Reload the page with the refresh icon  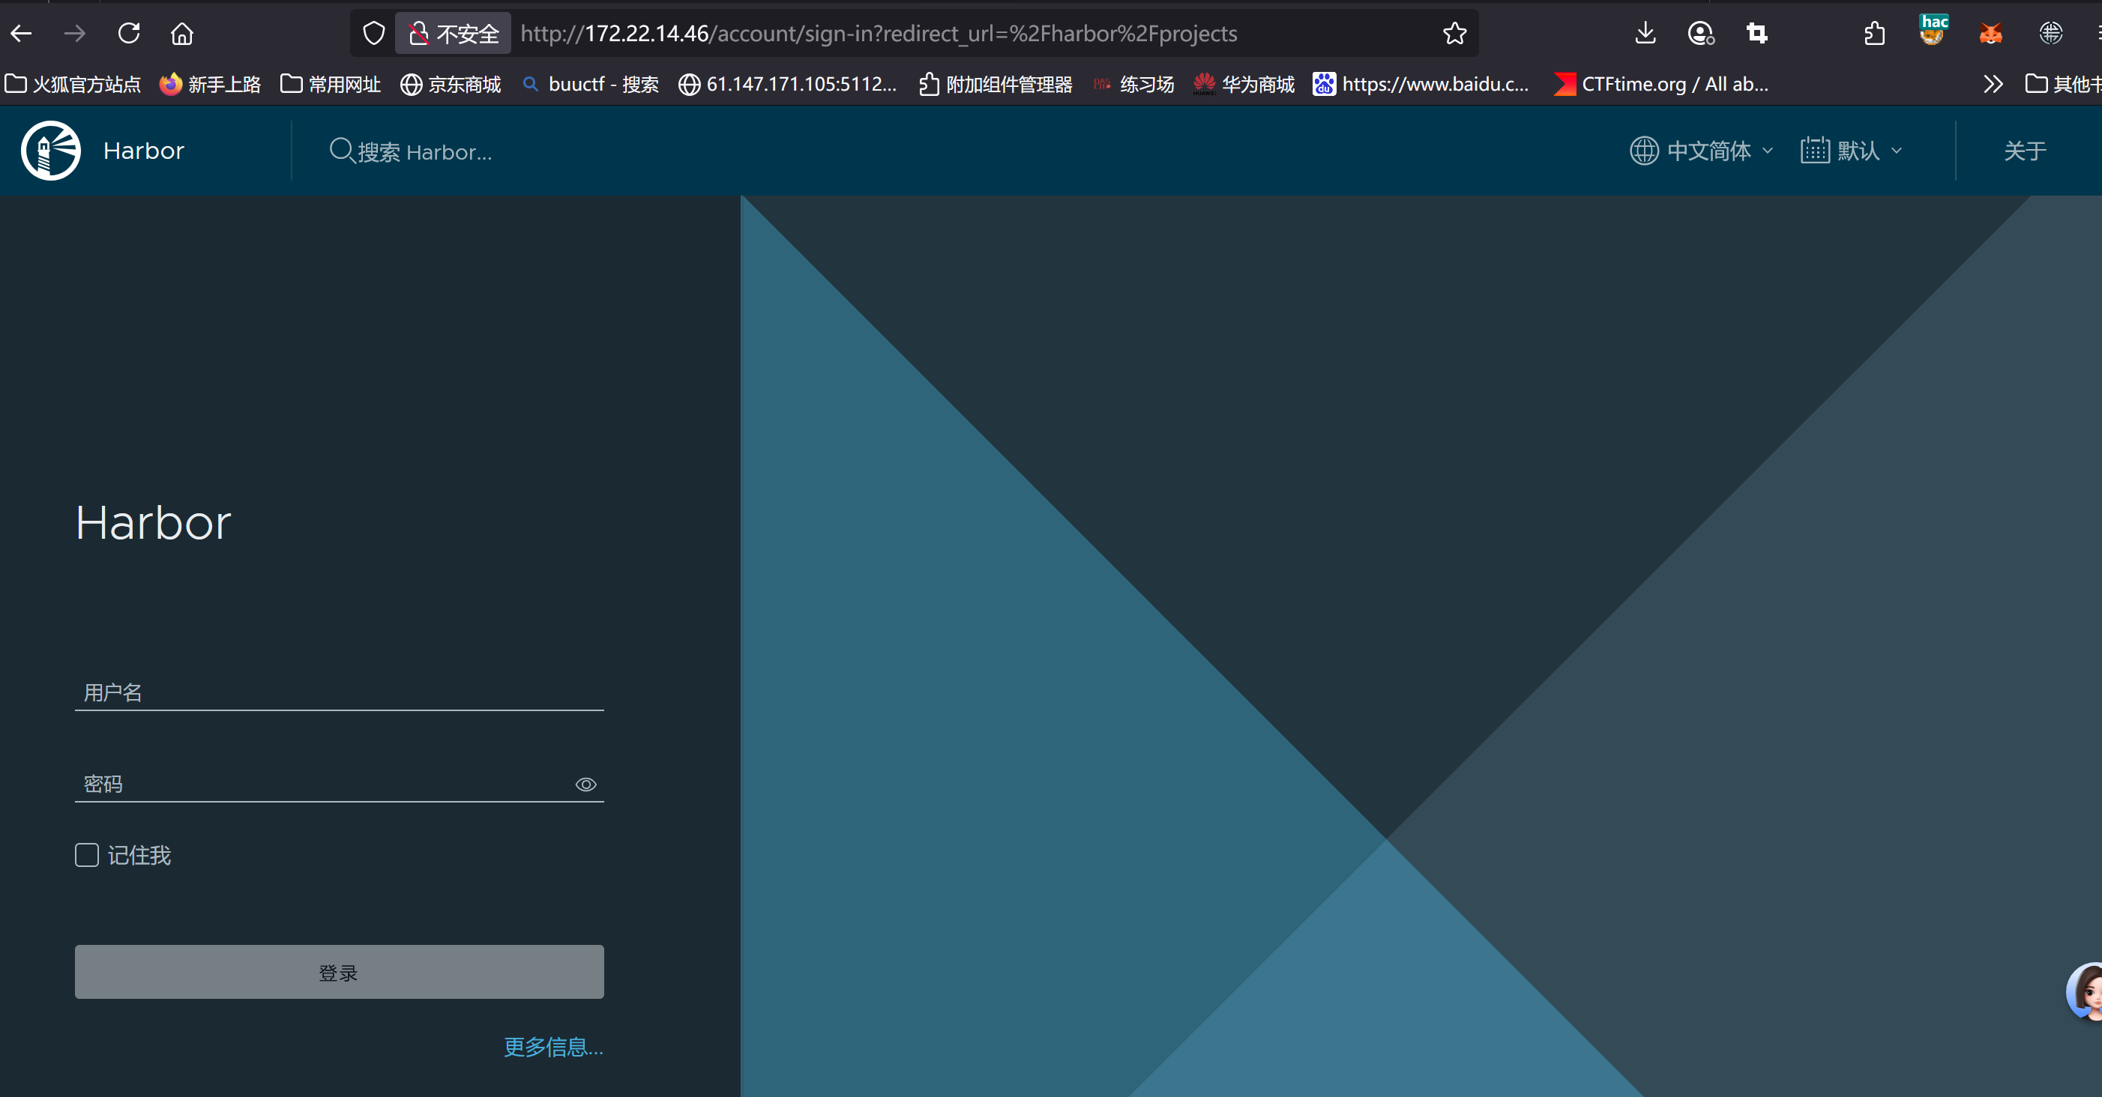click(129, 34)
